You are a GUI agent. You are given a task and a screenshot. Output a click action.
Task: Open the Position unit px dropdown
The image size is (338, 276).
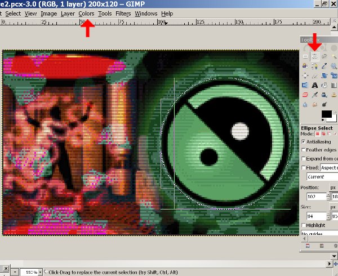[333, 187]
